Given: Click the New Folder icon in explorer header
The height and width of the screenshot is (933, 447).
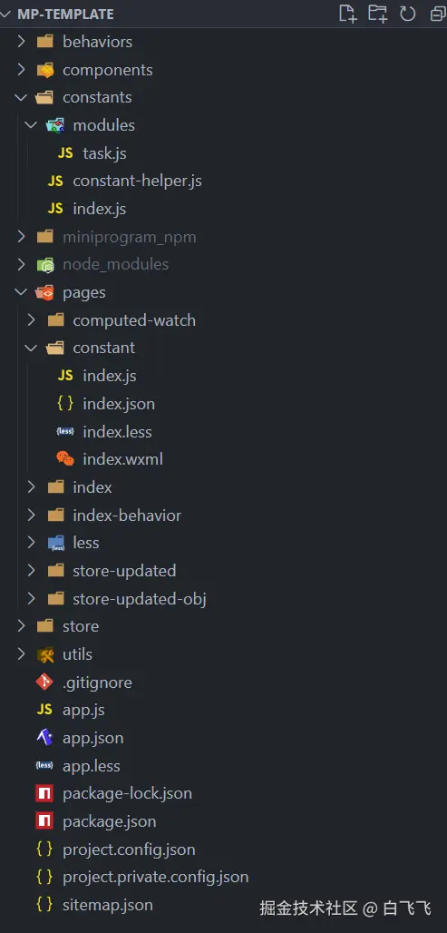Looking at the screenshot, I should pyautogui.click(x=377, y=14).
